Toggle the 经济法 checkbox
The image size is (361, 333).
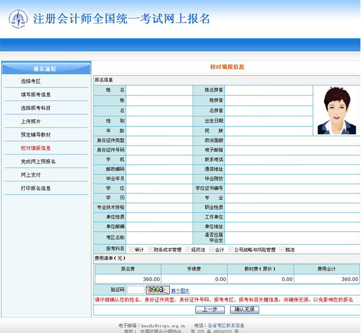[x=188, y=249]
